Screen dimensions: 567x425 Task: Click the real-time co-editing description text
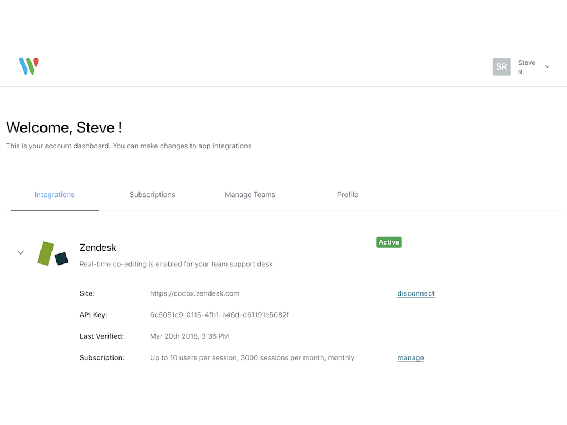pos(176,264)
